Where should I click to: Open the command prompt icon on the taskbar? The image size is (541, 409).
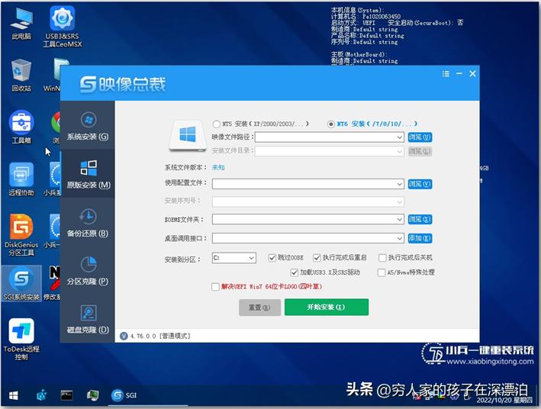pos(66,395)
